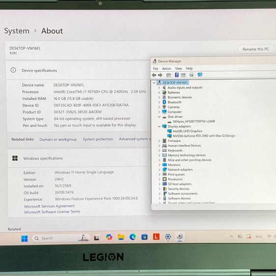This screenshot has height=276, width=276.
Task: Expand the Monitors node
Action: coord(160,165)
